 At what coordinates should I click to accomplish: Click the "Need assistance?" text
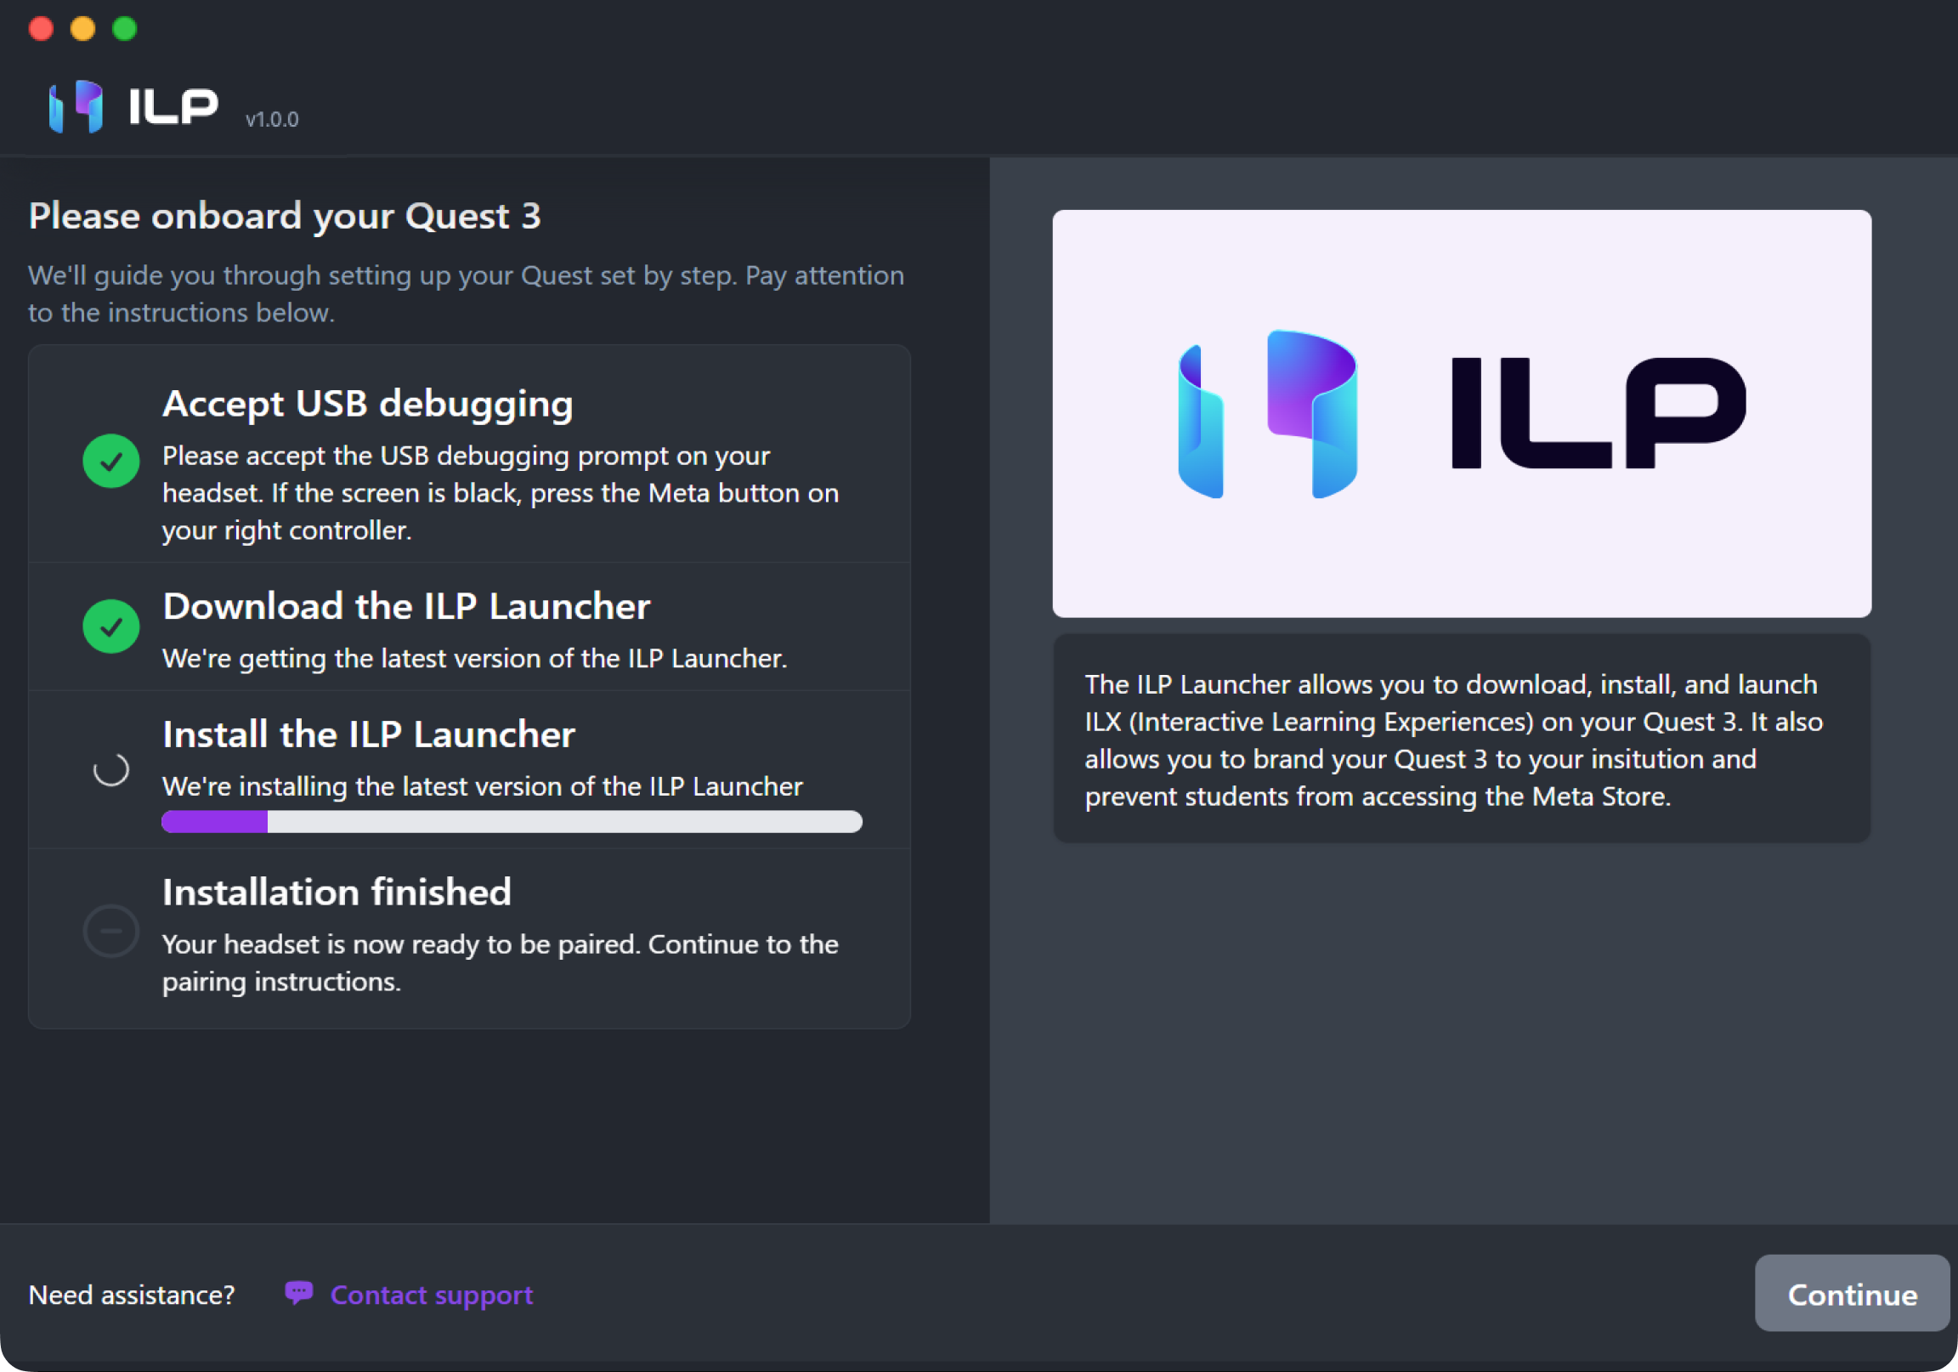click(x=132, y=1295)
